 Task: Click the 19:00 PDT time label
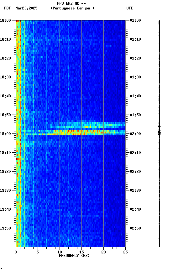click(x=5, y=134)
